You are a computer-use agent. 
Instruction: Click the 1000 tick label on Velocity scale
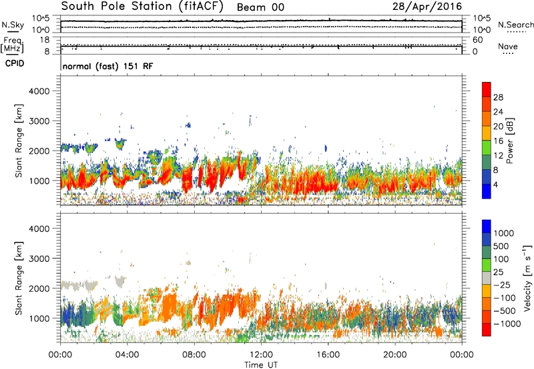click(x=503, y=233)
